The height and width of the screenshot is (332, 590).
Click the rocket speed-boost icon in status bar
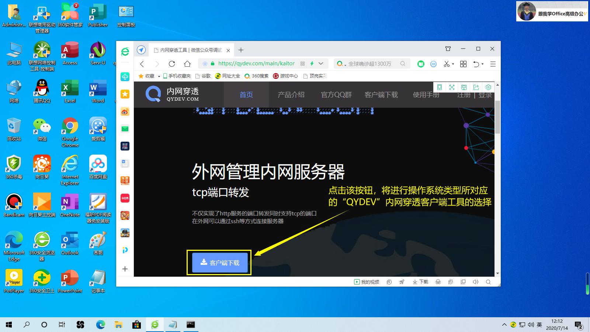[x=402, y=282]
